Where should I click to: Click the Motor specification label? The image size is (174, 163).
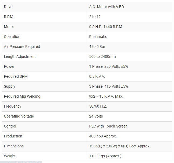[9, 27]
